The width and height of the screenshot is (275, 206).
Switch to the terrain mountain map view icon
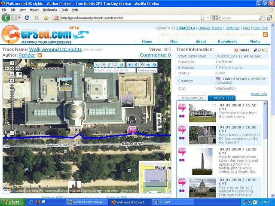148,65
